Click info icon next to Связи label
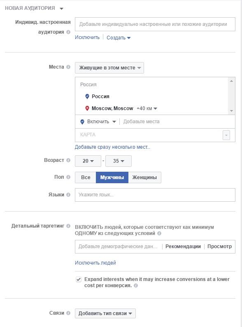The width and height of the screenshot is (242, 327). tap(68, 313)
